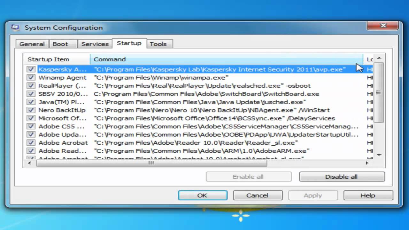Select the jusched.exe command text
This screenshot has height=230, width=409.
(x=200, y=102)
